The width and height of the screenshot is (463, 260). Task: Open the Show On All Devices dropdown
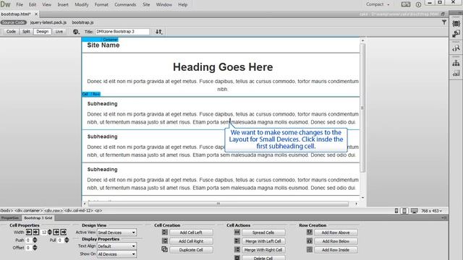[116, 254]
